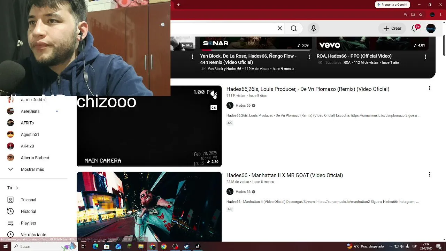Open the Chrome profile avatar
Image resolution: width=446 pixels, height=251 pixels.
coord(432,15)
